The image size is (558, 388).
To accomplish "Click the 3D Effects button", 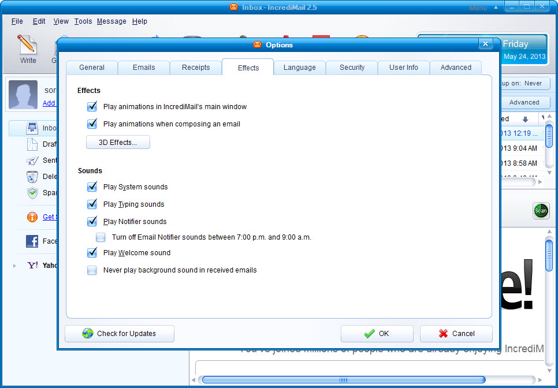I will (x=118, y=143).
